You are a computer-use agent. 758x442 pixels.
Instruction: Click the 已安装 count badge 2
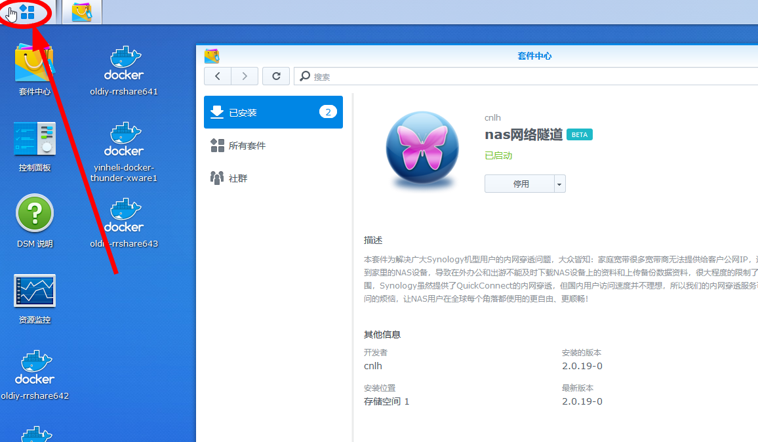click(328, 112)
